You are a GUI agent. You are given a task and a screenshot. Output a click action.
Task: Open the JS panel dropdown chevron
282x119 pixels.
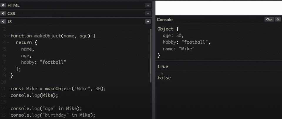coord(148,22)
